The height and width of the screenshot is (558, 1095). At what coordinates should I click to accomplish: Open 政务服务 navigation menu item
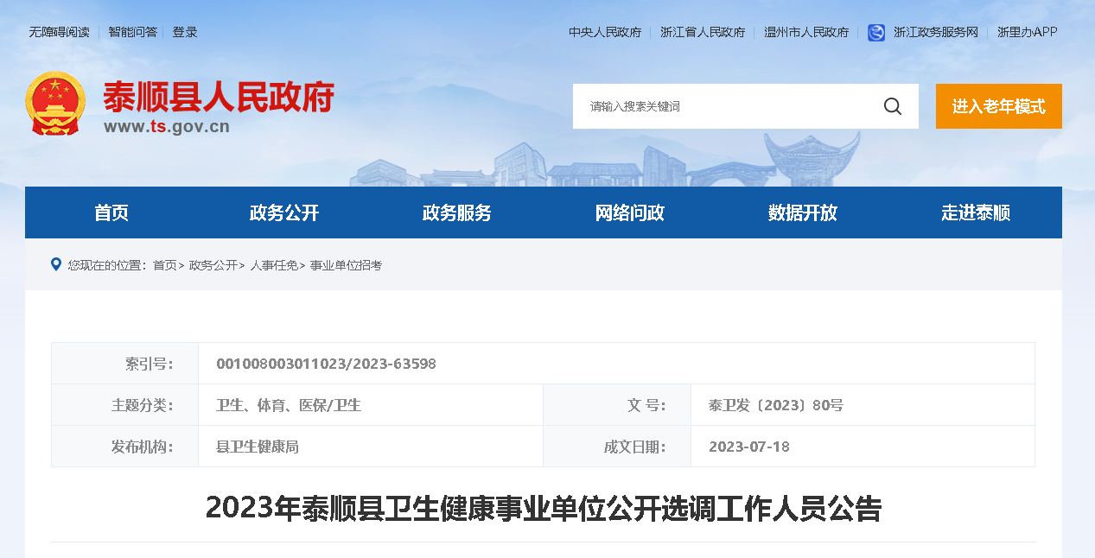pos(457,212)
